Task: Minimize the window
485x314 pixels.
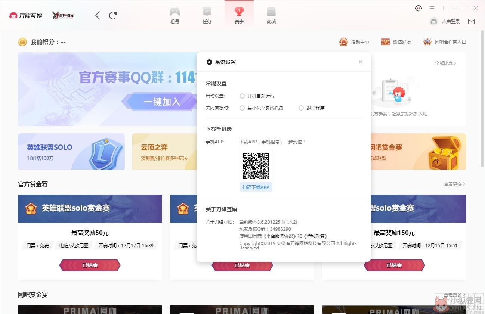Action: tap(455, 8)
